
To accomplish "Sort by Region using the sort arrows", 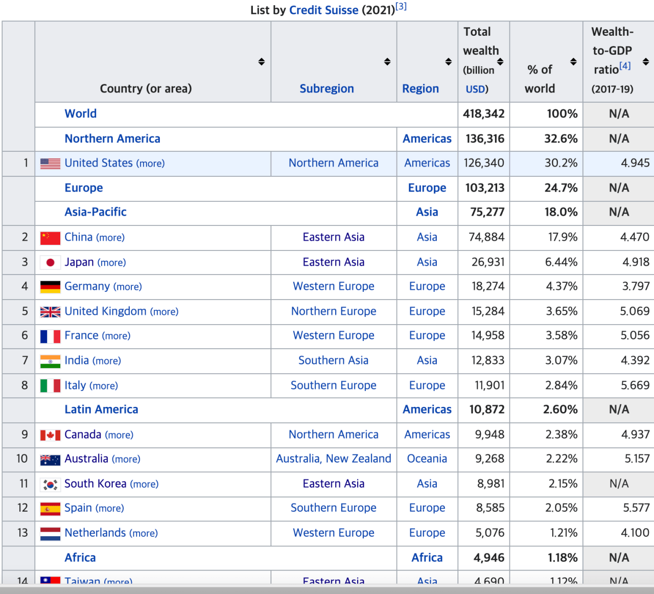I will [448, 62].
